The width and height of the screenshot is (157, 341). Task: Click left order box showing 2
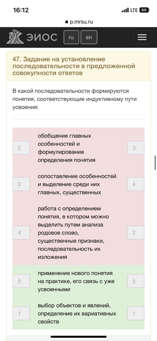pos(21,148)
